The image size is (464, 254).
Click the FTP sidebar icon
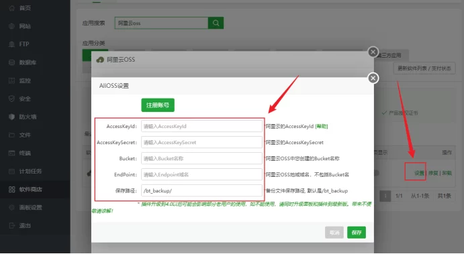11,44
